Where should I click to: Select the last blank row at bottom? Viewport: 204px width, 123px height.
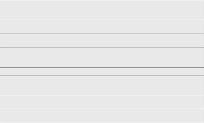[102, 116]
